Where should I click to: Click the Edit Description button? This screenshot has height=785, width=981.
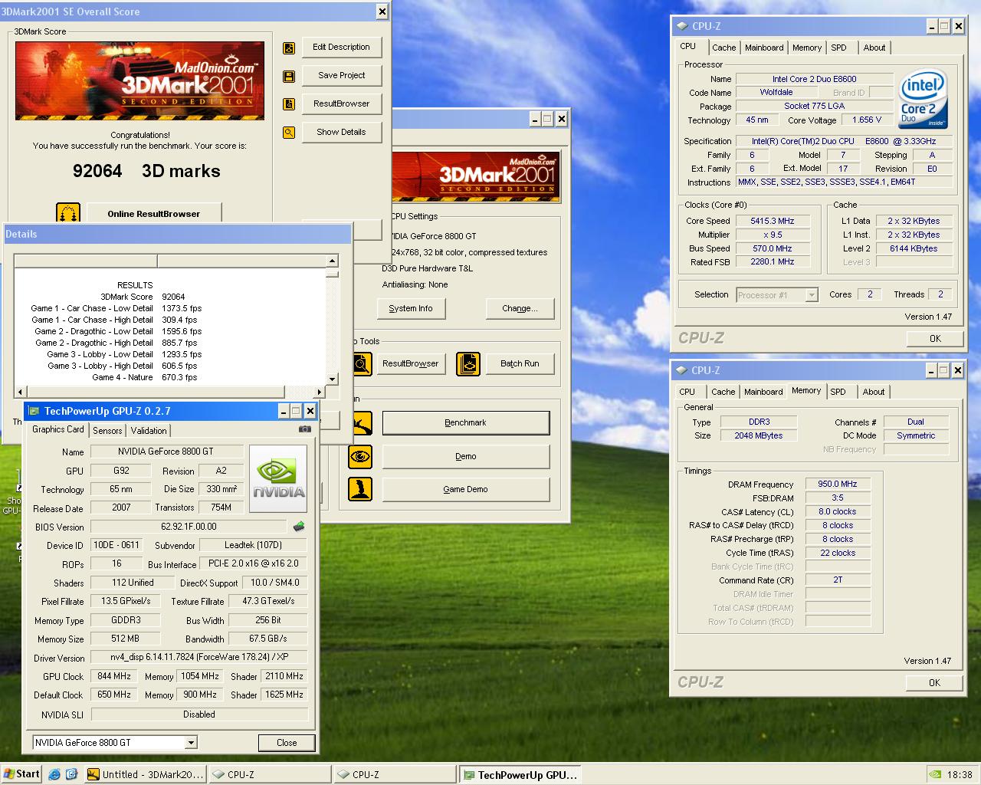tap(341, 47)
